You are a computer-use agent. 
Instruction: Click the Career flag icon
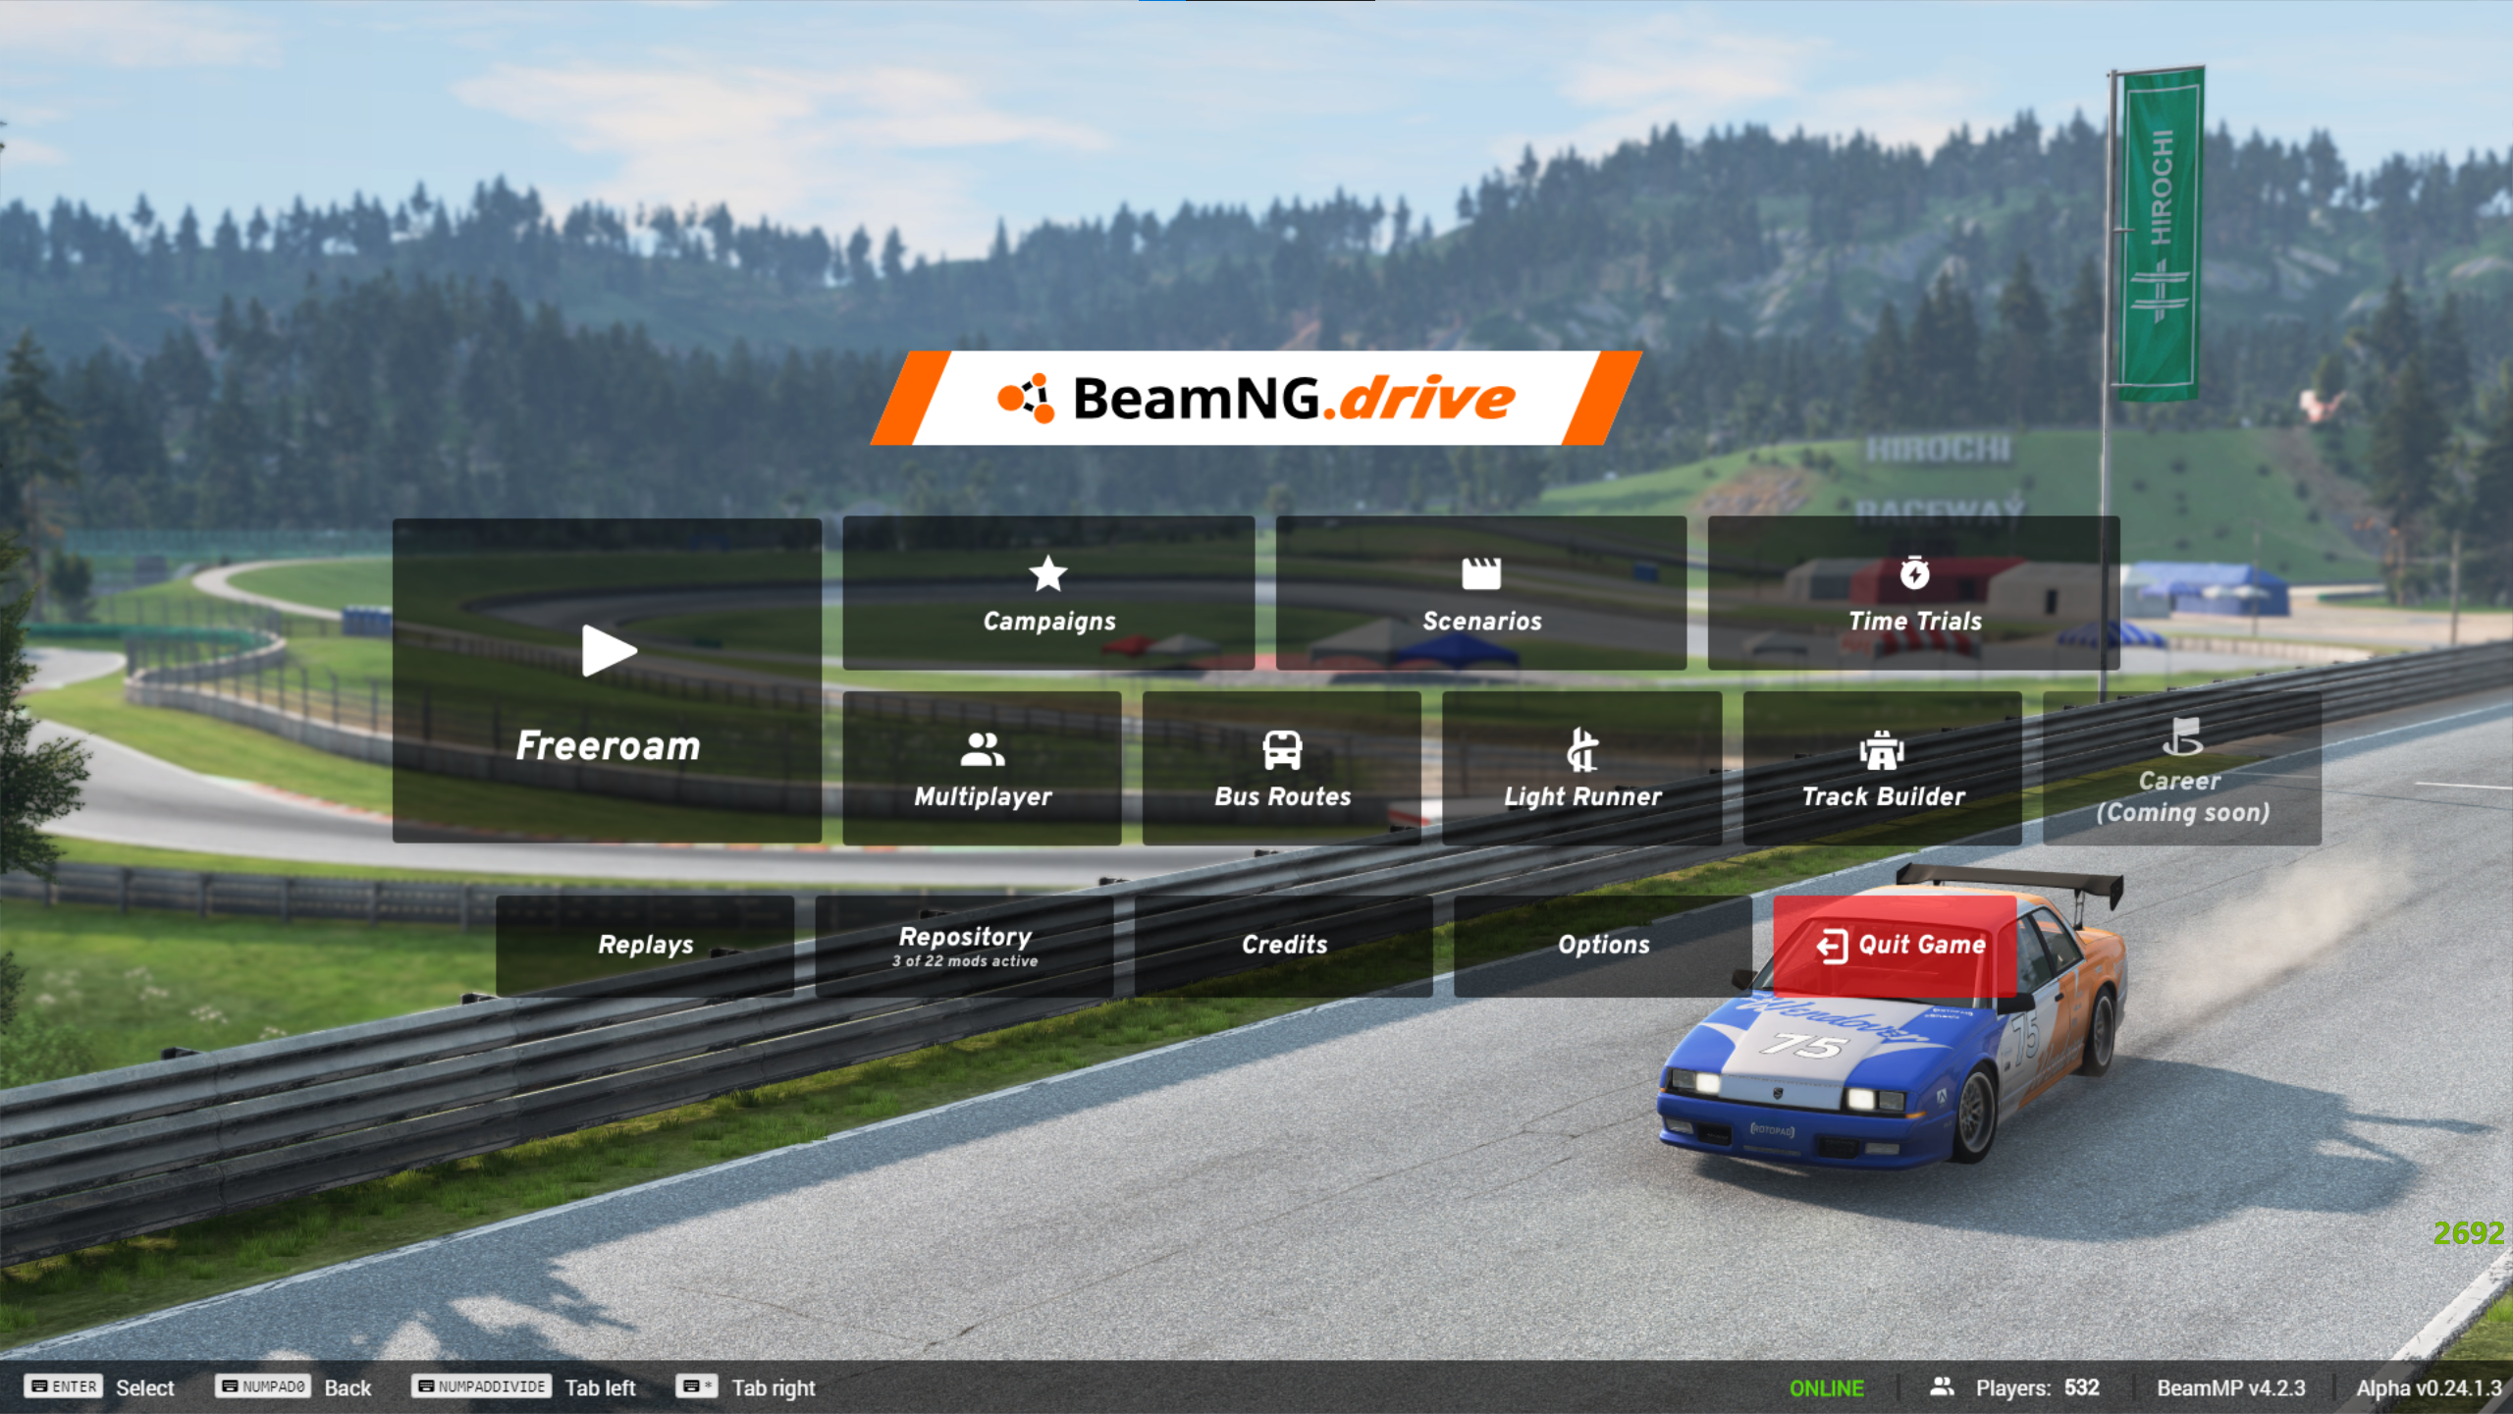pos(2182,736)
